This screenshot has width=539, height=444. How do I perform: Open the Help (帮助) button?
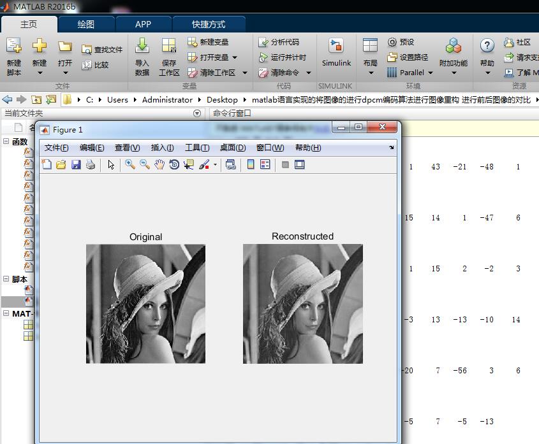point(487,57)
